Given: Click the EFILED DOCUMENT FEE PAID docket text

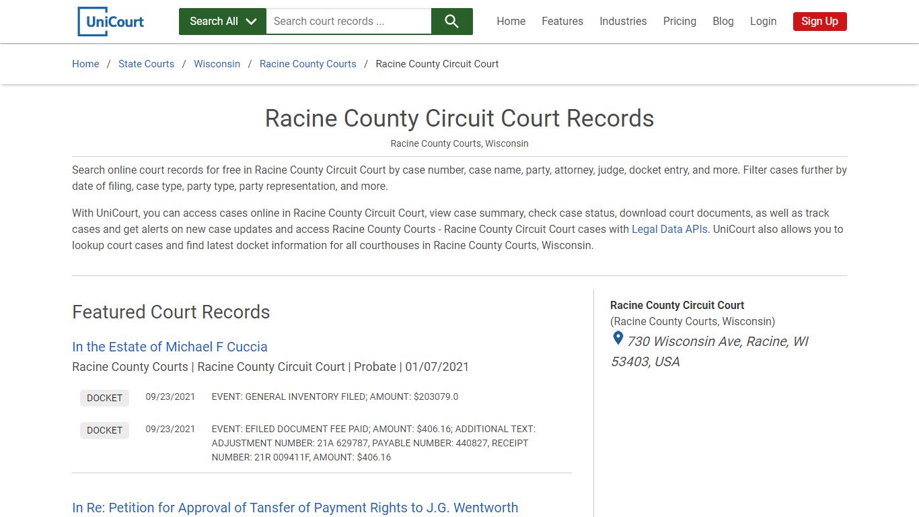Looking at the screenshot, I should pyautogui.click(x=373, y=443).
